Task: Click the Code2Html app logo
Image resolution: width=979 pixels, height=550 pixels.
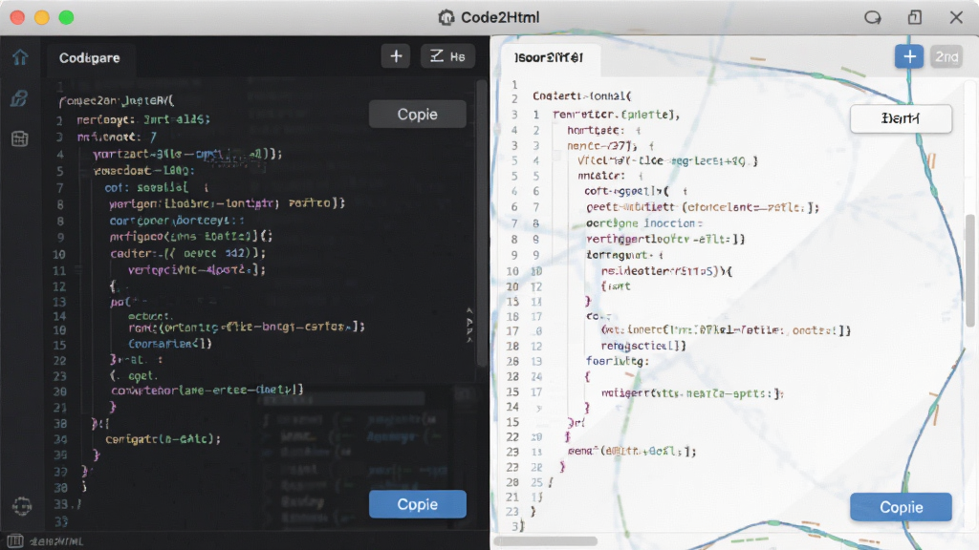Action: click(x=446, y=17)
